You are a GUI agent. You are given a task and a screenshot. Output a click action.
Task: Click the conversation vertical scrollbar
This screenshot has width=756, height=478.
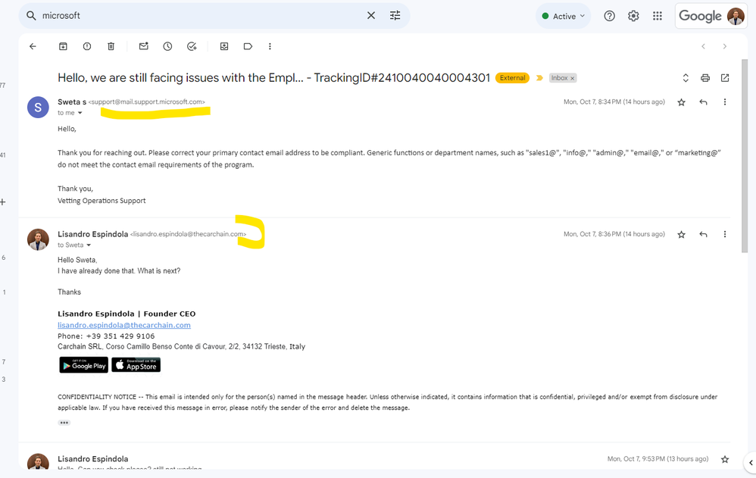(x=745, y=156)
